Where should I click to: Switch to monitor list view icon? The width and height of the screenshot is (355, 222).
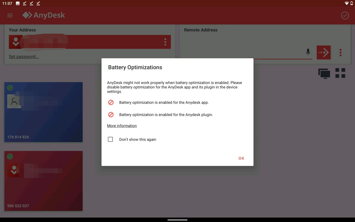[x=324, y=74]
